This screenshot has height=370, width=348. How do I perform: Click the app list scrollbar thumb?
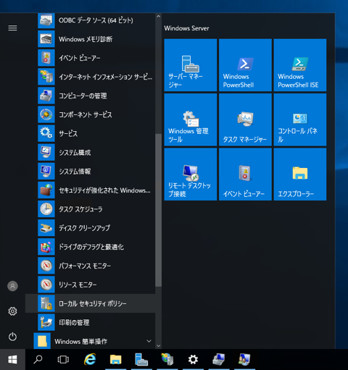[158, 210]
